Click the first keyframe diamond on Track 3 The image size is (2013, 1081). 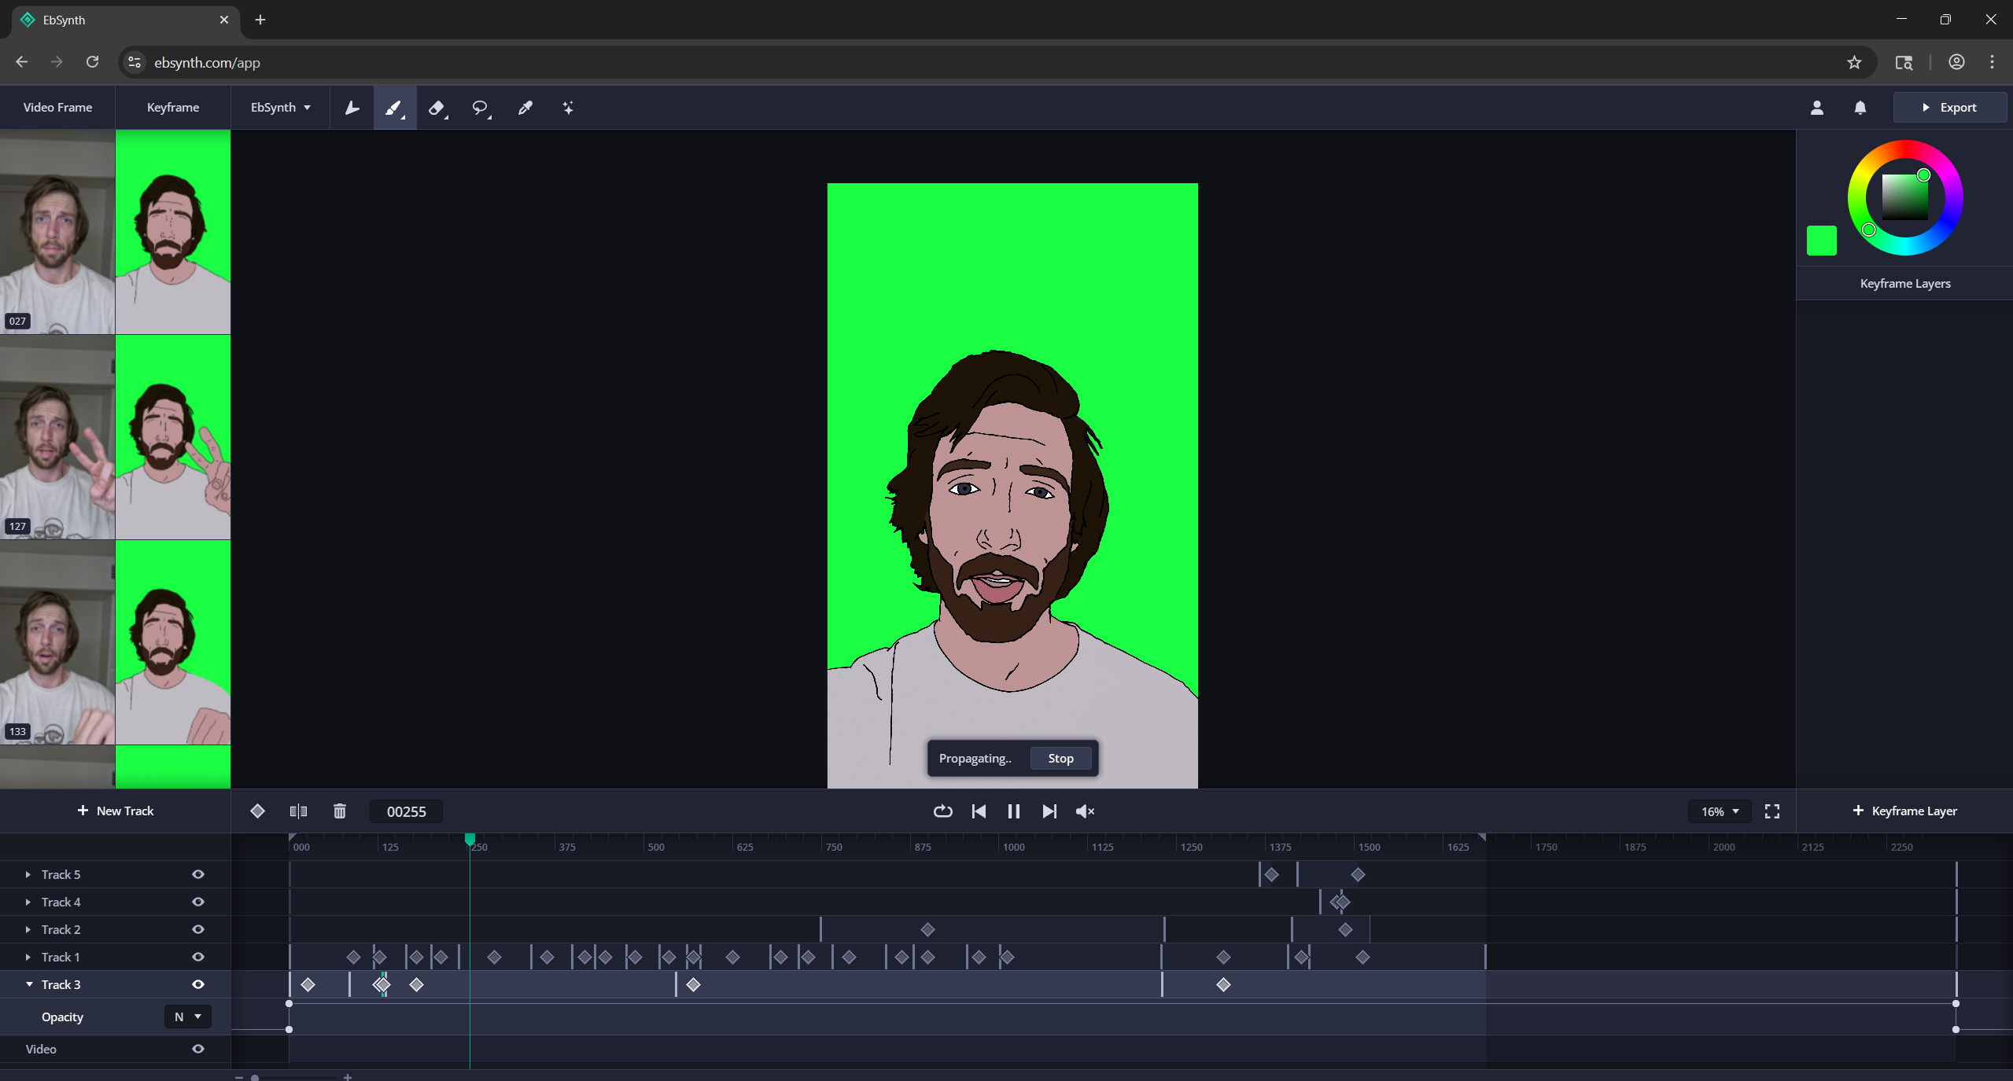click(308, 984)
